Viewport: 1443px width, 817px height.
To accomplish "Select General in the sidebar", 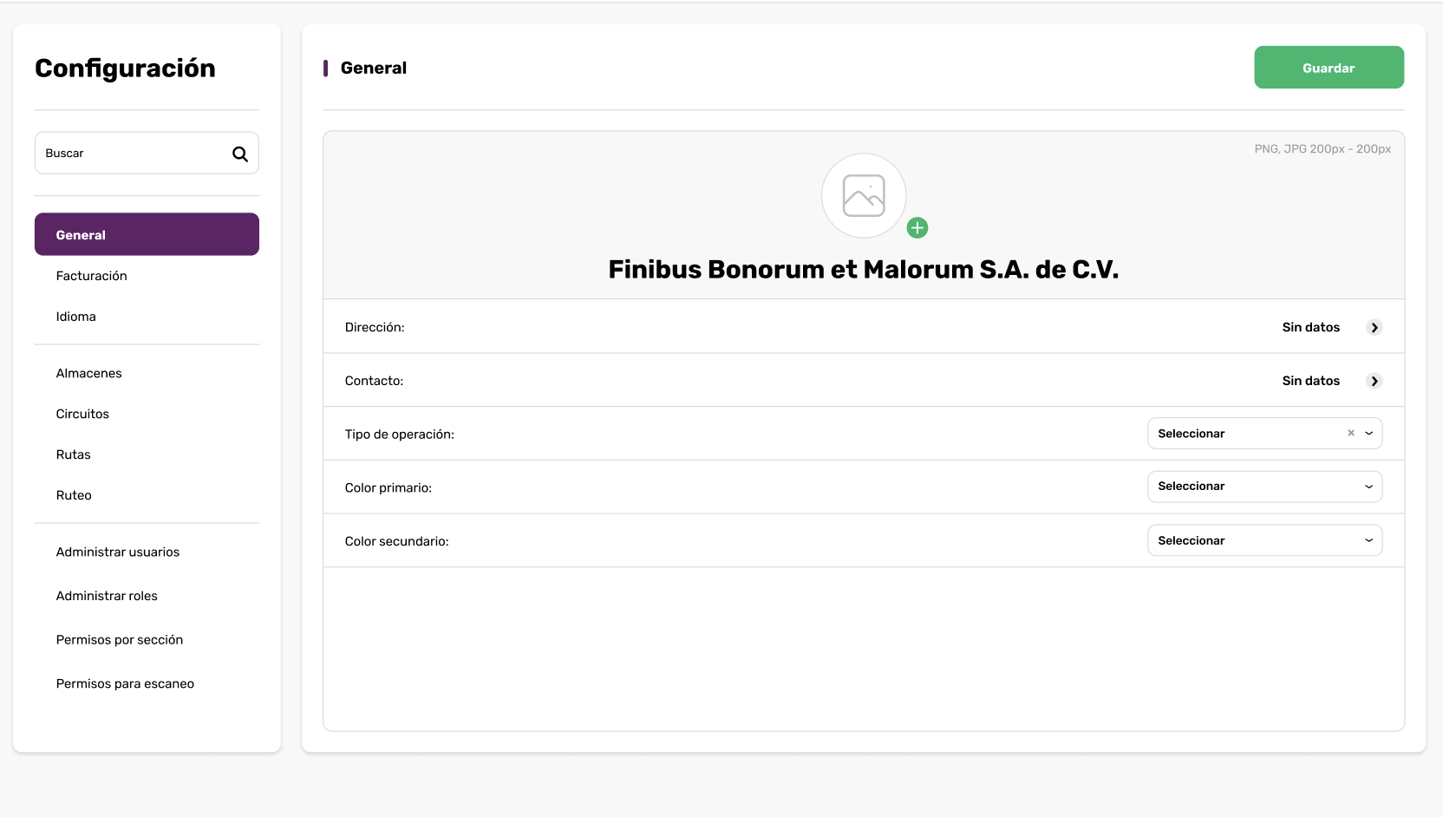I will pos(147,235).
